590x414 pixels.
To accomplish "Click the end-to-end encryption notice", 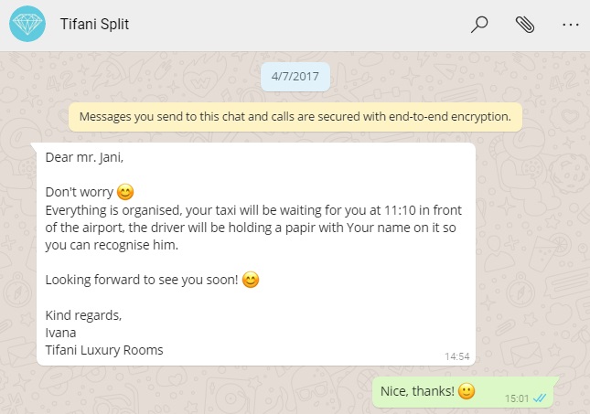I will point(295,117).
